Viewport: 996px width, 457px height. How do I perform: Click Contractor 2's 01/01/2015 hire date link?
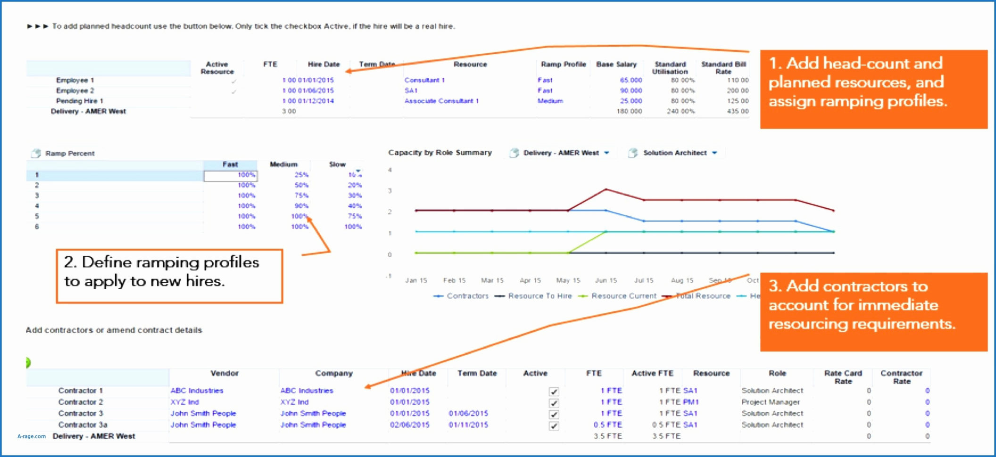[408, 402]
